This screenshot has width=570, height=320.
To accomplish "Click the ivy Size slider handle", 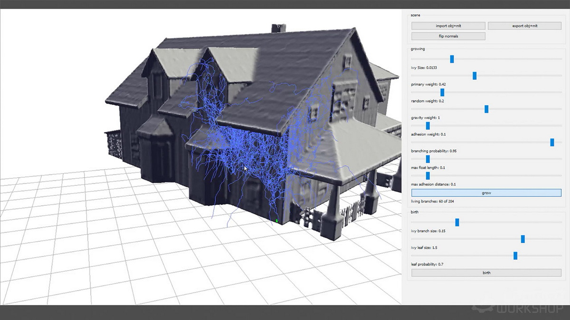I will pyautogui.click(x=452, y=59).
